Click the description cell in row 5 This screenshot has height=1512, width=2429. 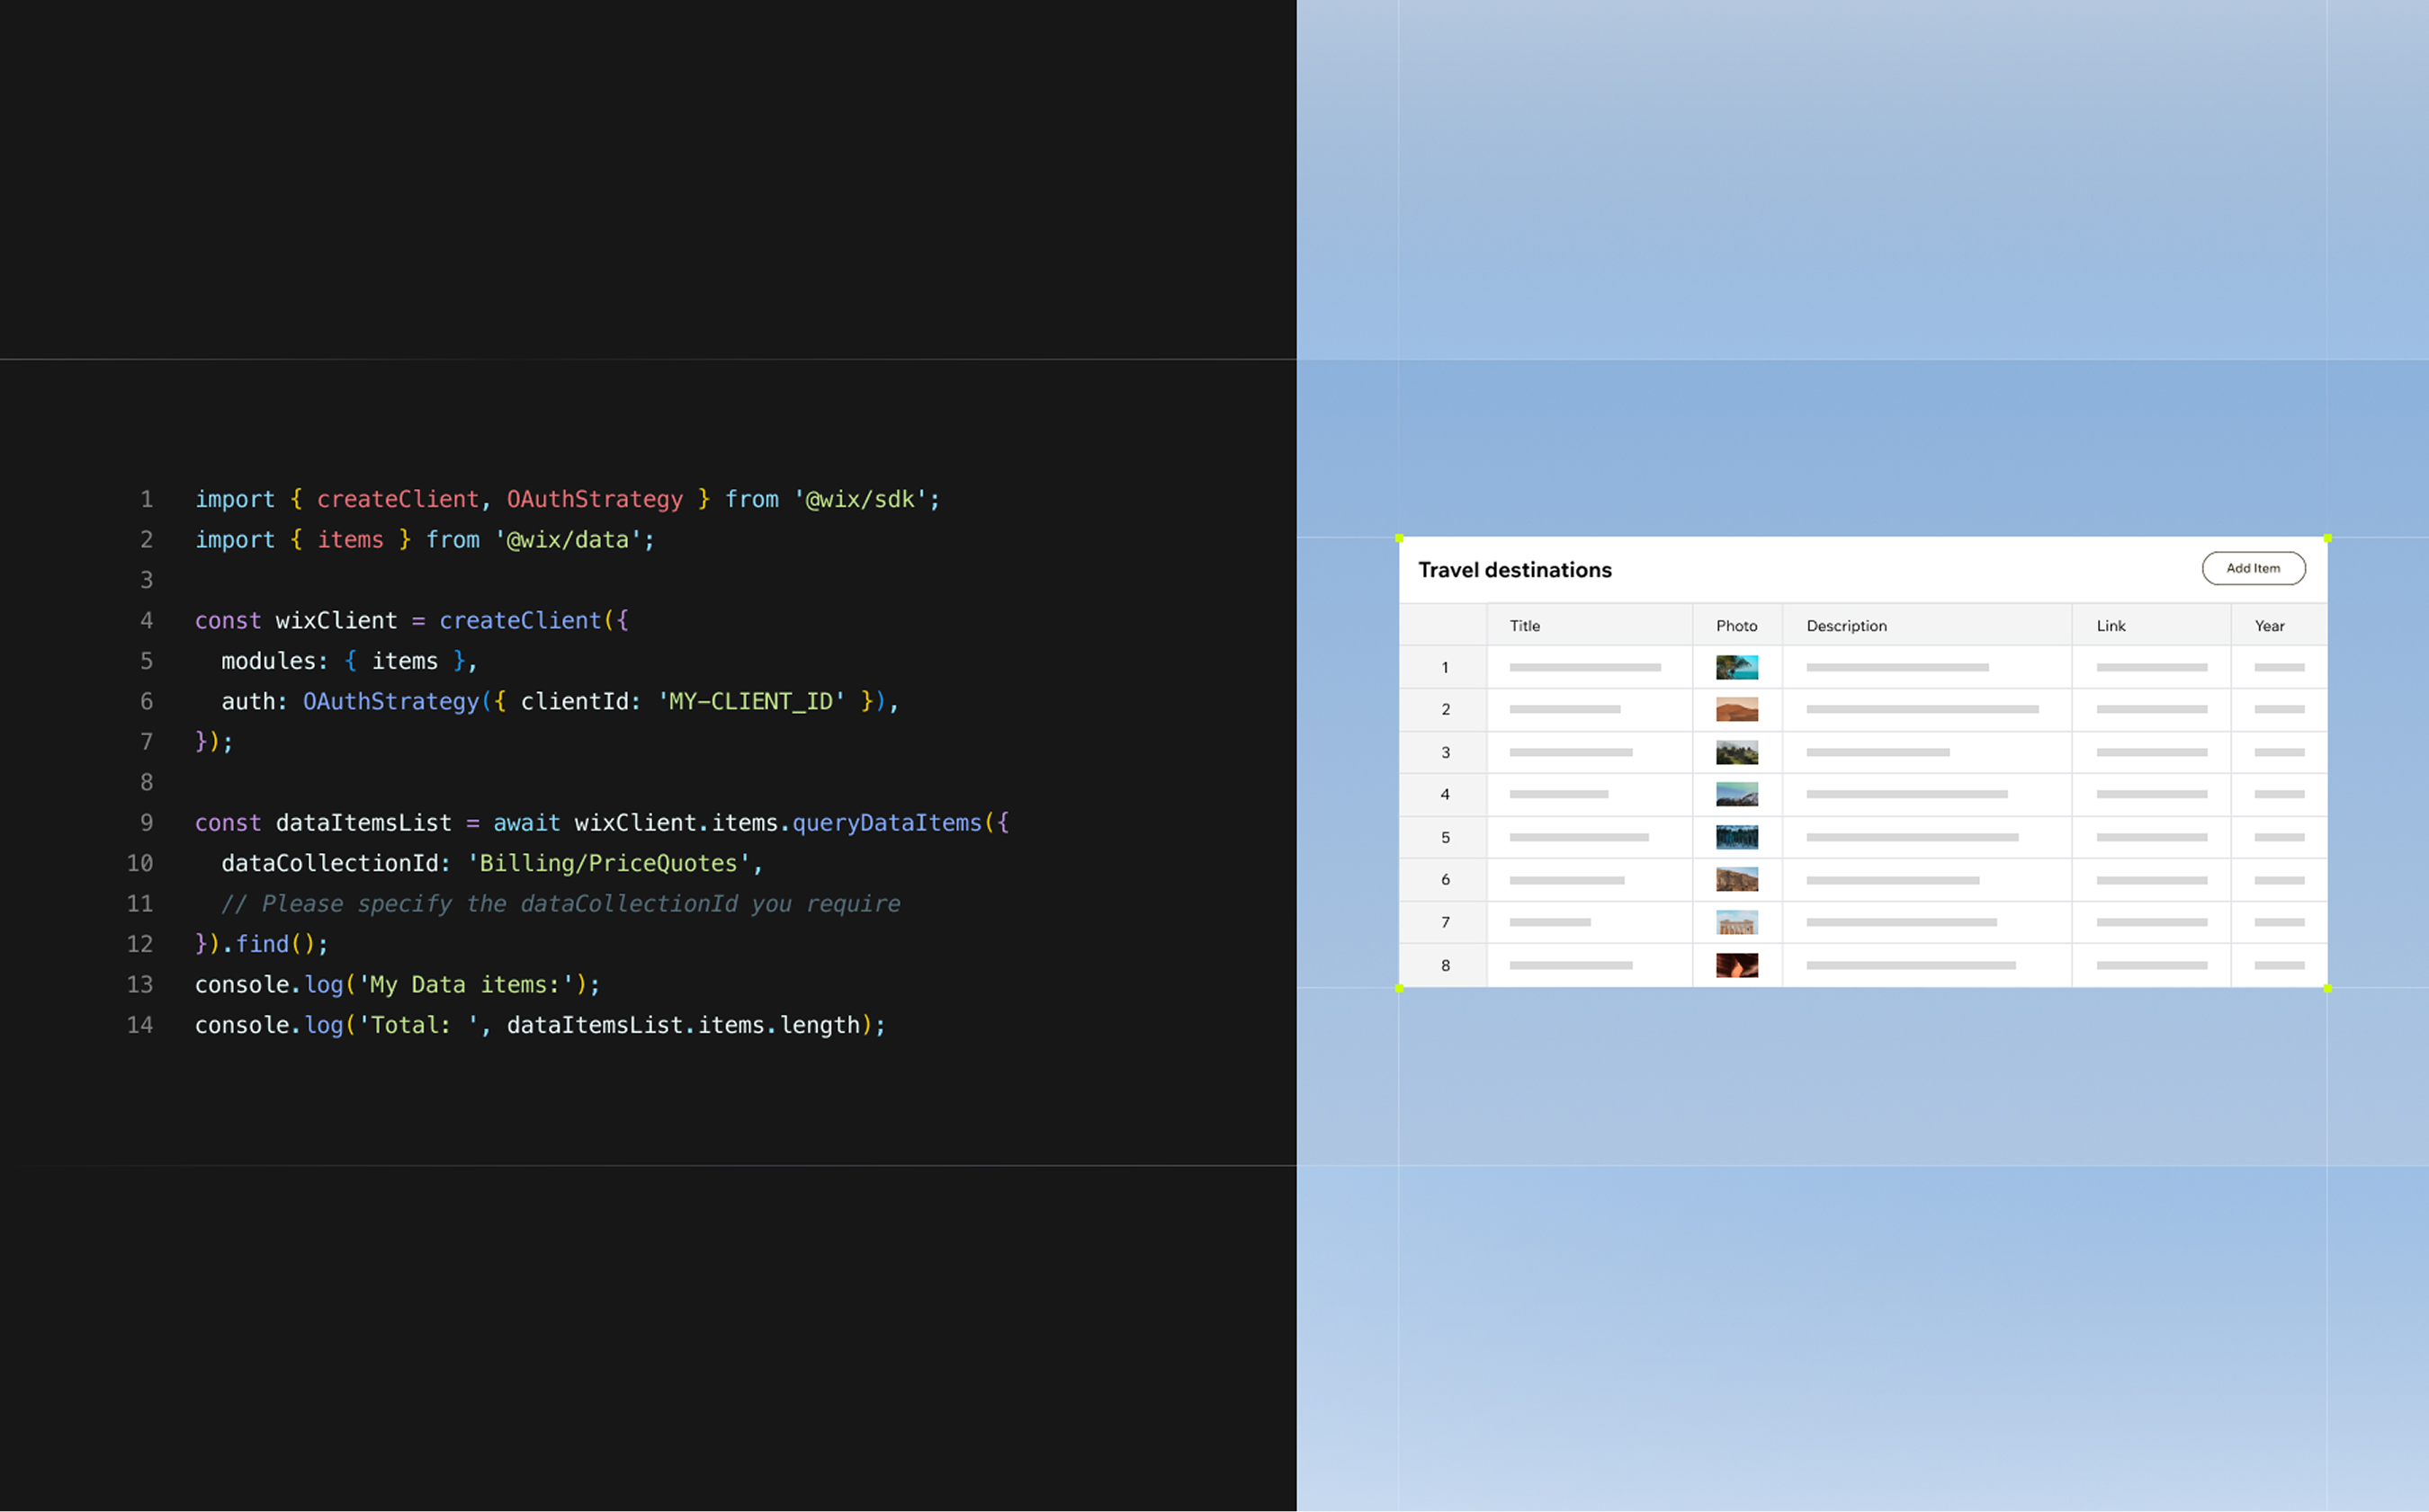1927,837
